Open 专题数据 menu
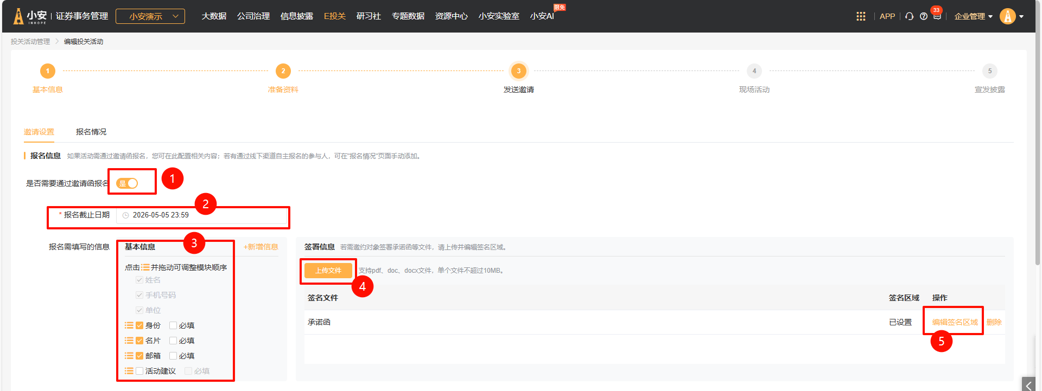The image size is (1042, 391). coord(408,16)
